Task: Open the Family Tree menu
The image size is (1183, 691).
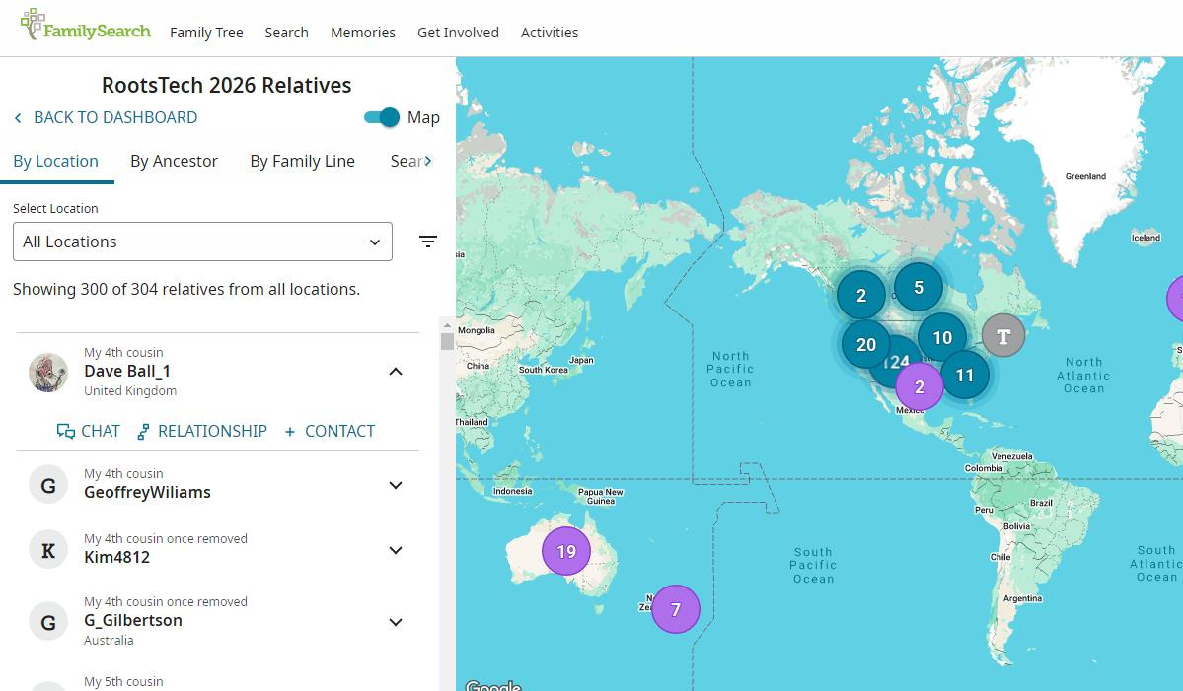Action: tap(206, 33)
